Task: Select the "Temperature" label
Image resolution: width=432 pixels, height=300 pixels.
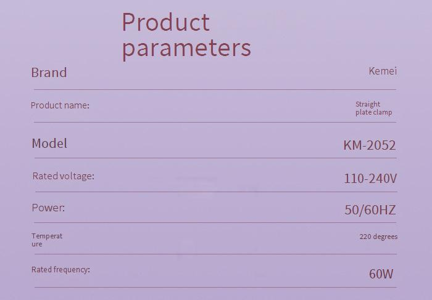Action: [47, 240]
